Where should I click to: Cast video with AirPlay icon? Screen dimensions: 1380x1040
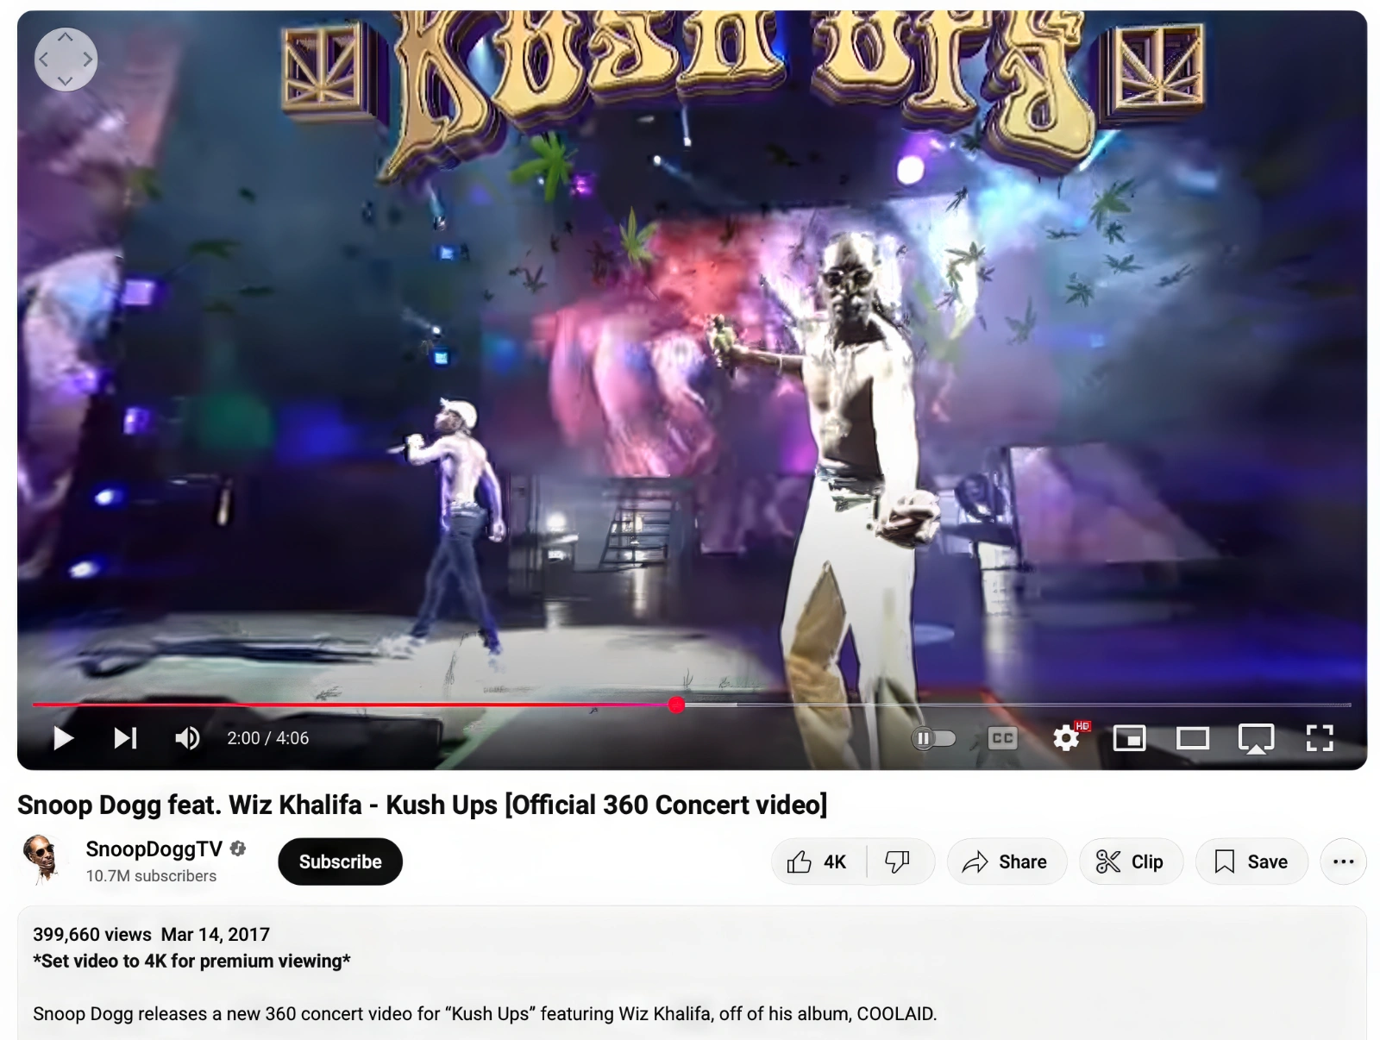click(1256, 738)
